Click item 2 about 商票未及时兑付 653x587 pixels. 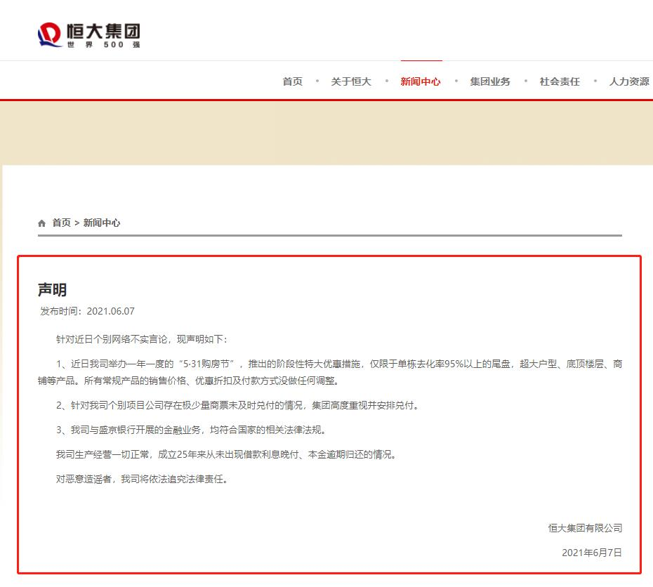[x=237, y=405]
